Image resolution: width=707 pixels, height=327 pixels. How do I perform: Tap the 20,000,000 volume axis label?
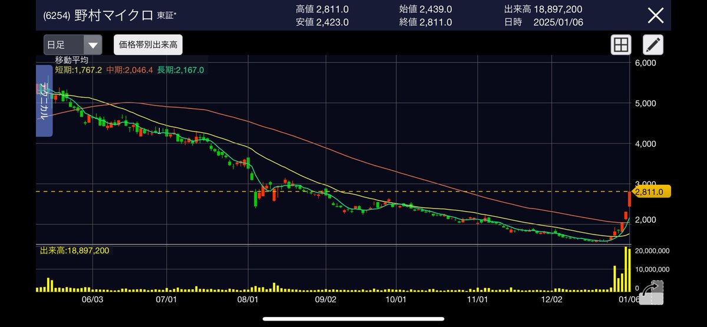[653, 250]
